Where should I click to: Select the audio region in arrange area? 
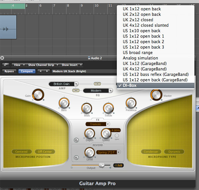[8, 27]
